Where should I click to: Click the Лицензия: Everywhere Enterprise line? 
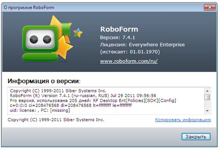pos(142,45)
